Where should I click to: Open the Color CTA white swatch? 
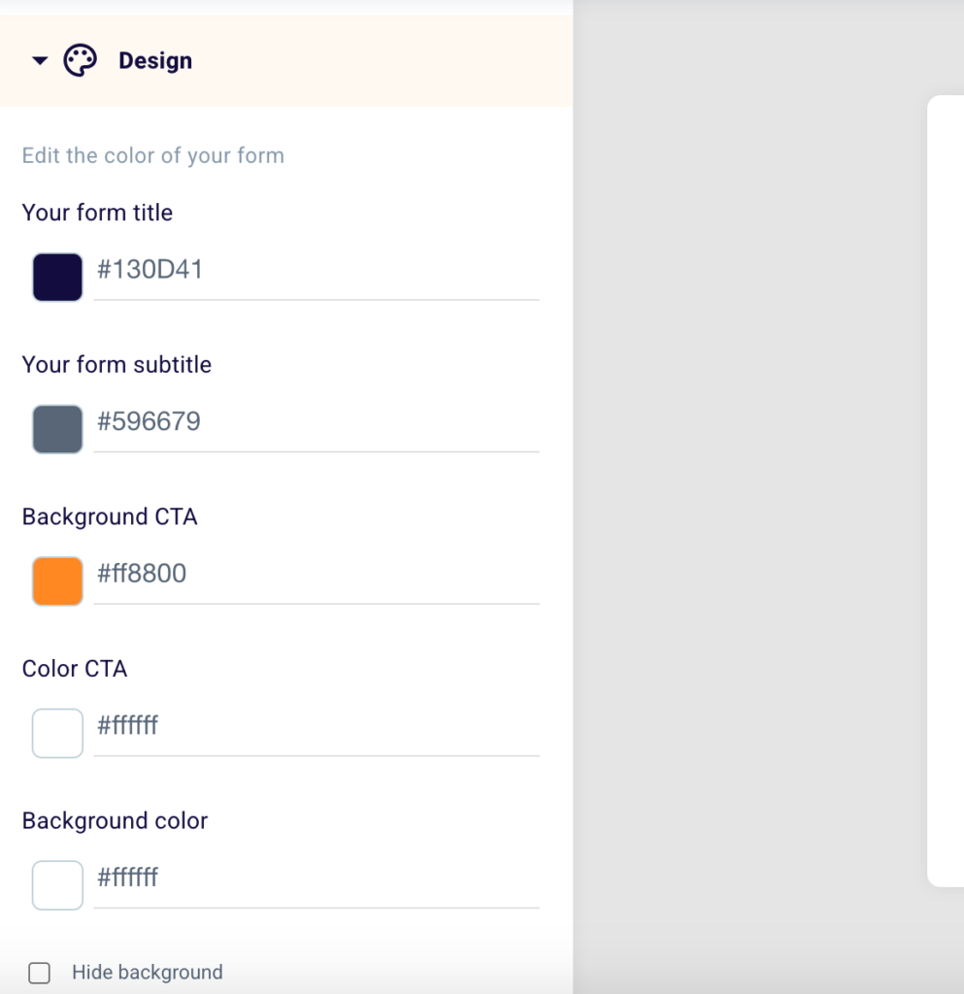click(x=57, y=733)
